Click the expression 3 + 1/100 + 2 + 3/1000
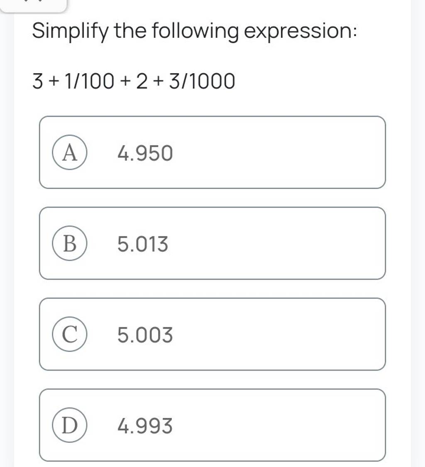 [x=133, y=80]
